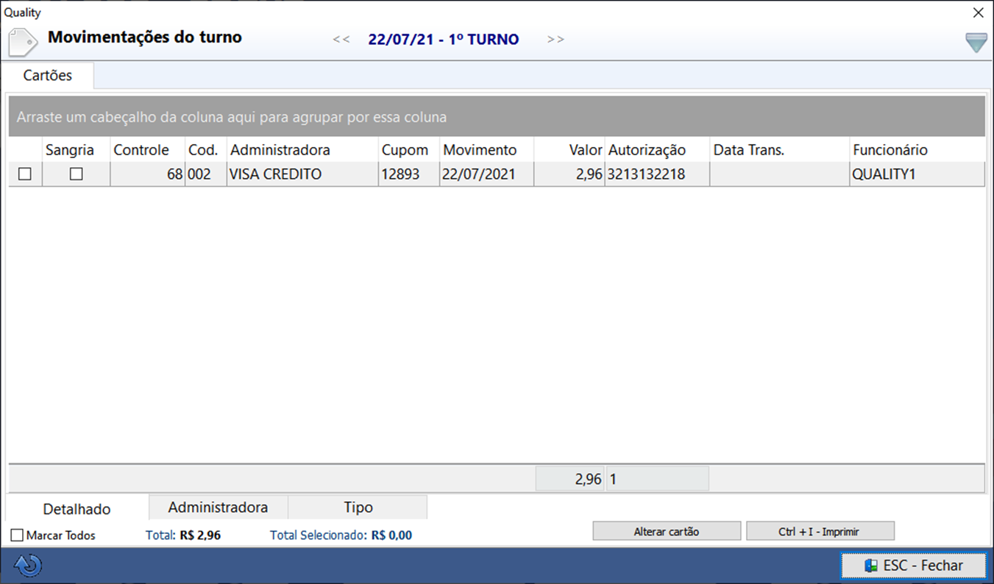Click the Controle value 68
The width and height of the screenshot is (994, 584).
[147, 174]
